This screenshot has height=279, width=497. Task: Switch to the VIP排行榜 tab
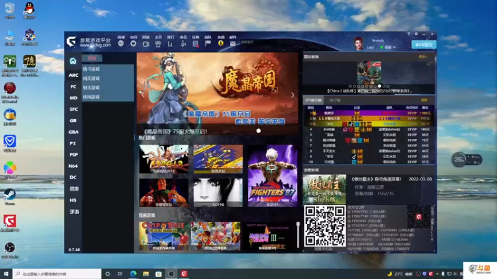pos(313,100)
